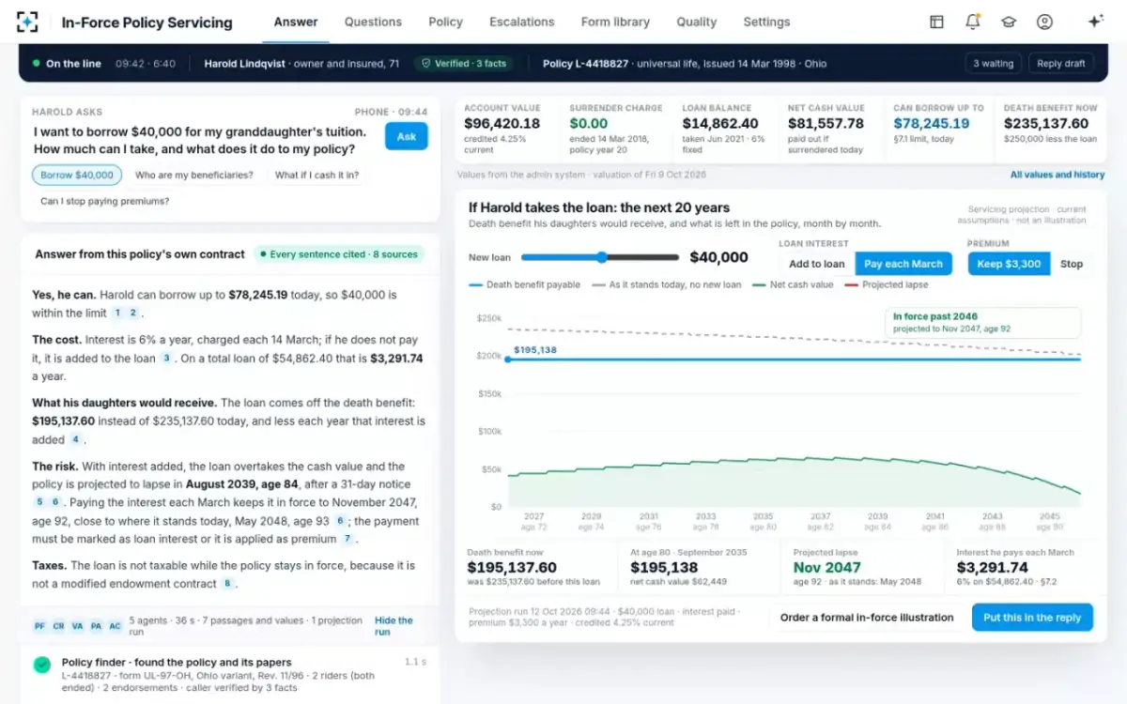Image resolution: width=1127 pixels, height=704 pixels.
Task: Select Keep $3,300 premium option
Action: point(1009,264)
